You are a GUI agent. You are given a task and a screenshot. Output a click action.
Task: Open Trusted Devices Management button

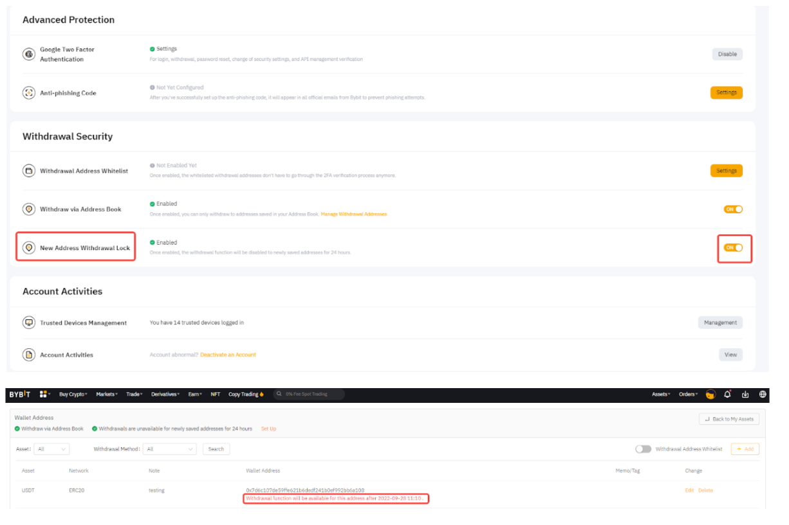720,323
